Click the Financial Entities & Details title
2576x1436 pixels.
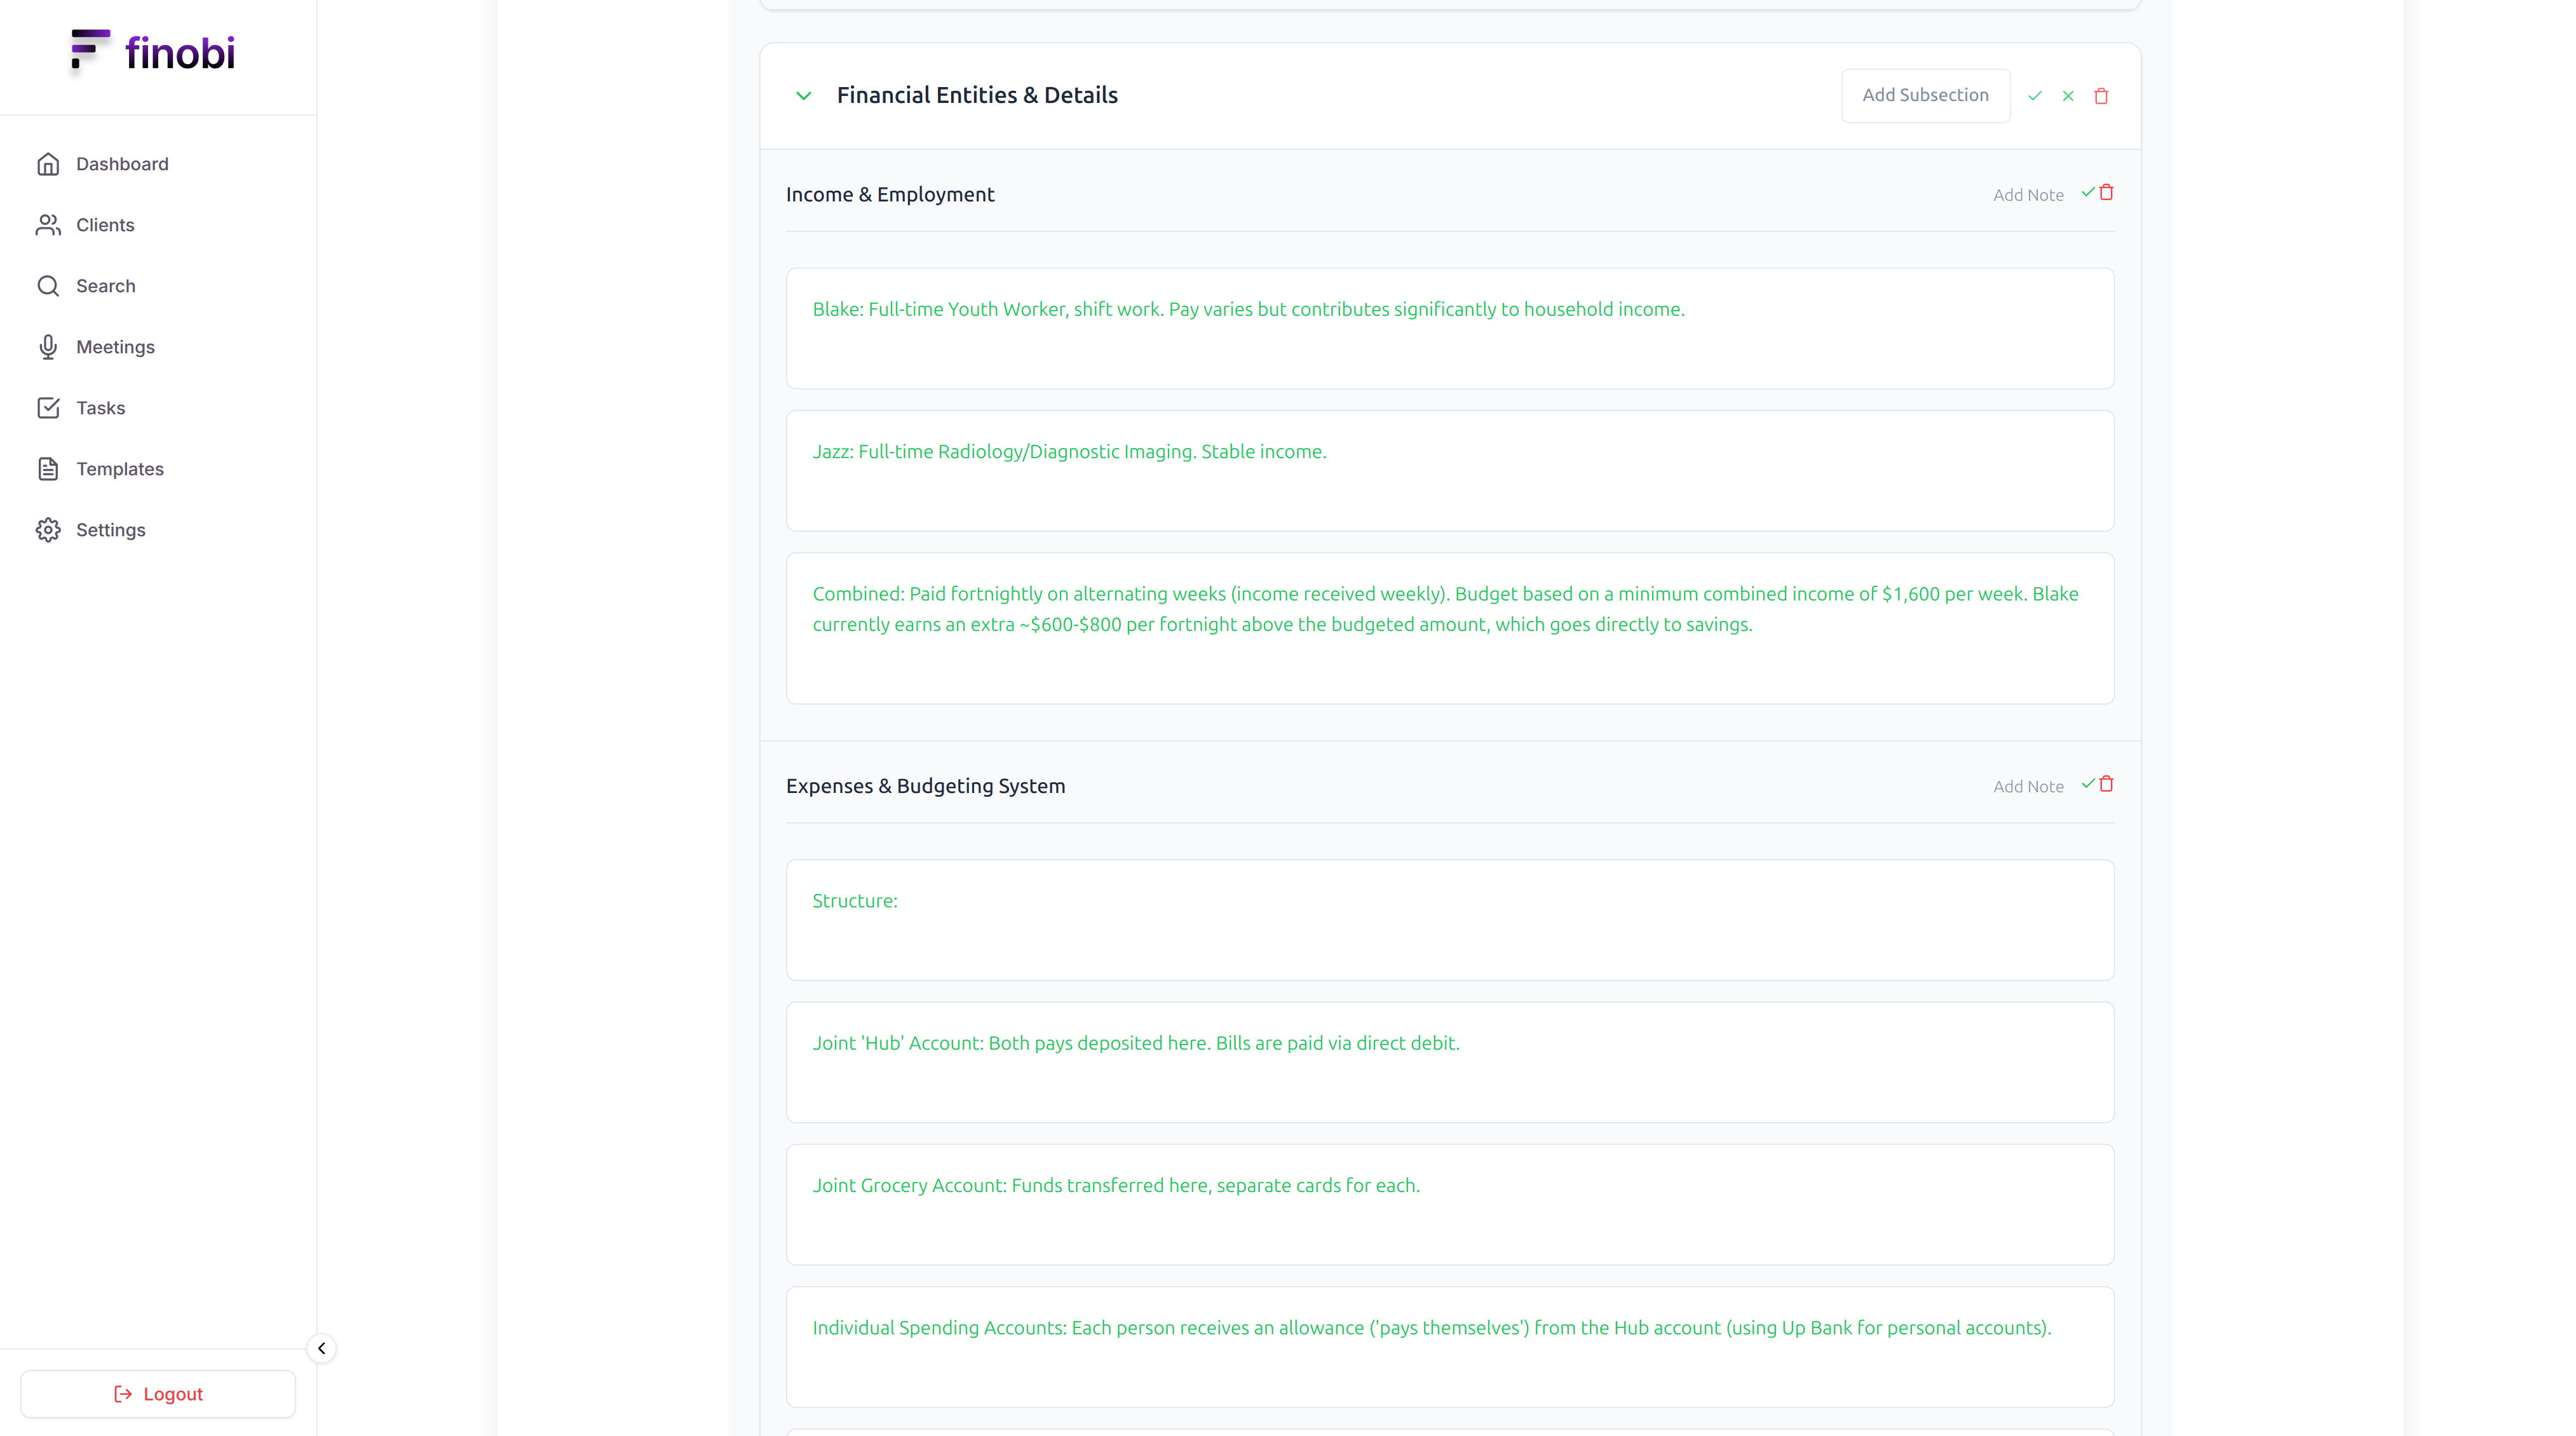click(977, 95)
